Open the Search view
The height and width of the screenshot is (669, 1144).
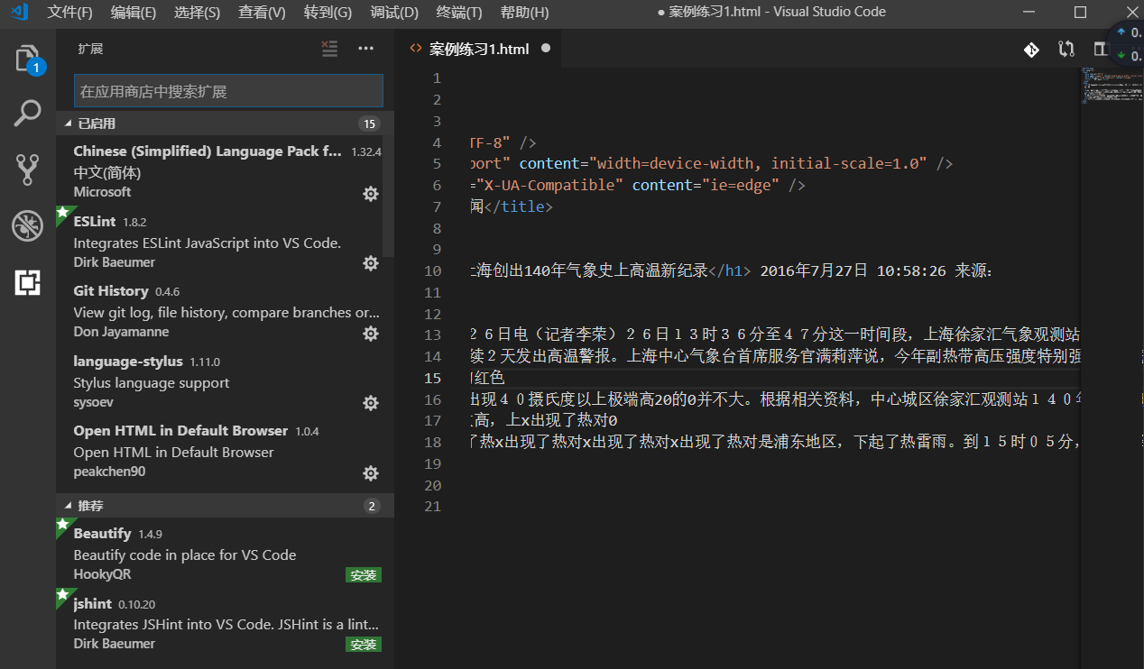(27, 113)
